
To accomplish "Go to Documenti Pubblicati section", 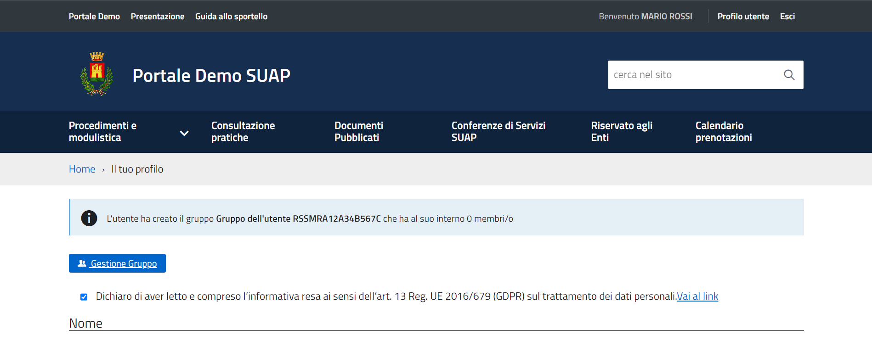I will [x=358, y=132].
